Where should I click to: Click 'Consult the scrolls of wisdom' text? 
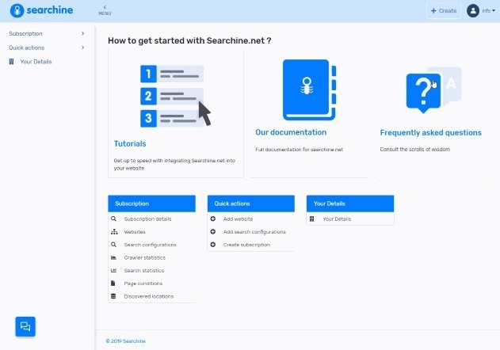415,149
